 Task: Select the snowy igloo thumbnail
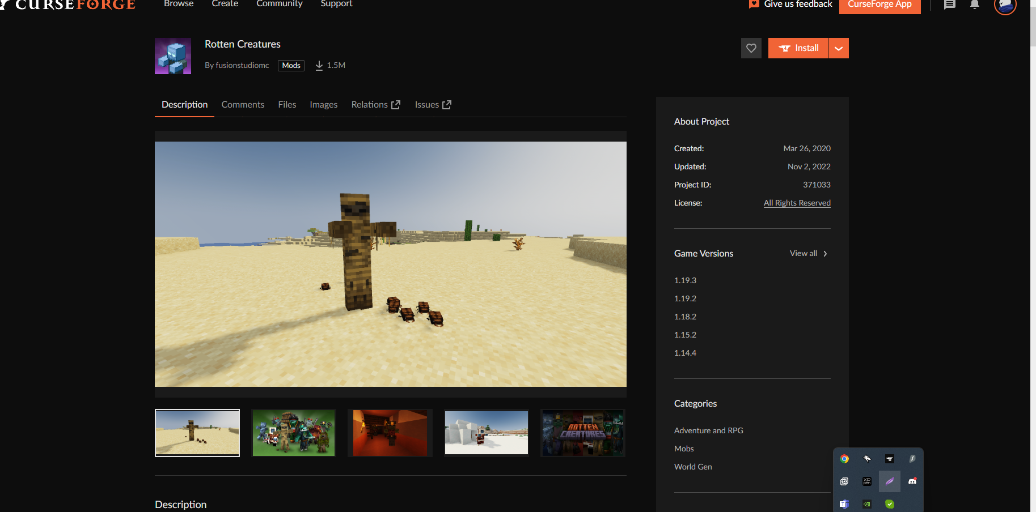(x=487, y=433)
